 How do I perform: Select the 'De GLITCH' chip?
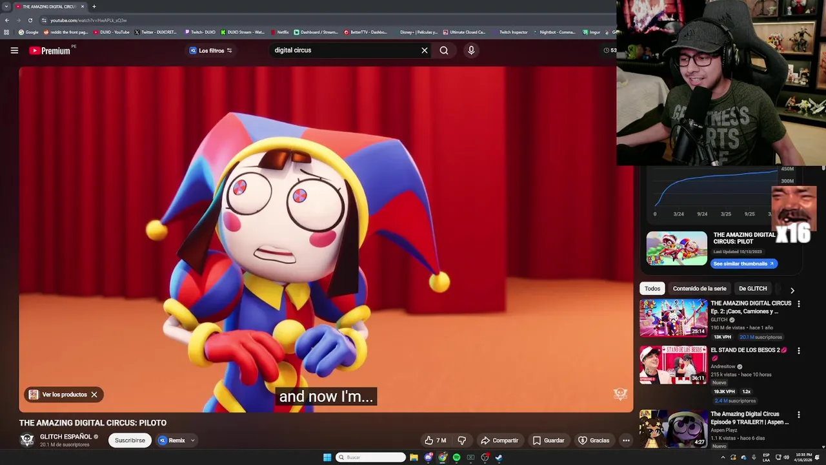[x=752, y=289]
